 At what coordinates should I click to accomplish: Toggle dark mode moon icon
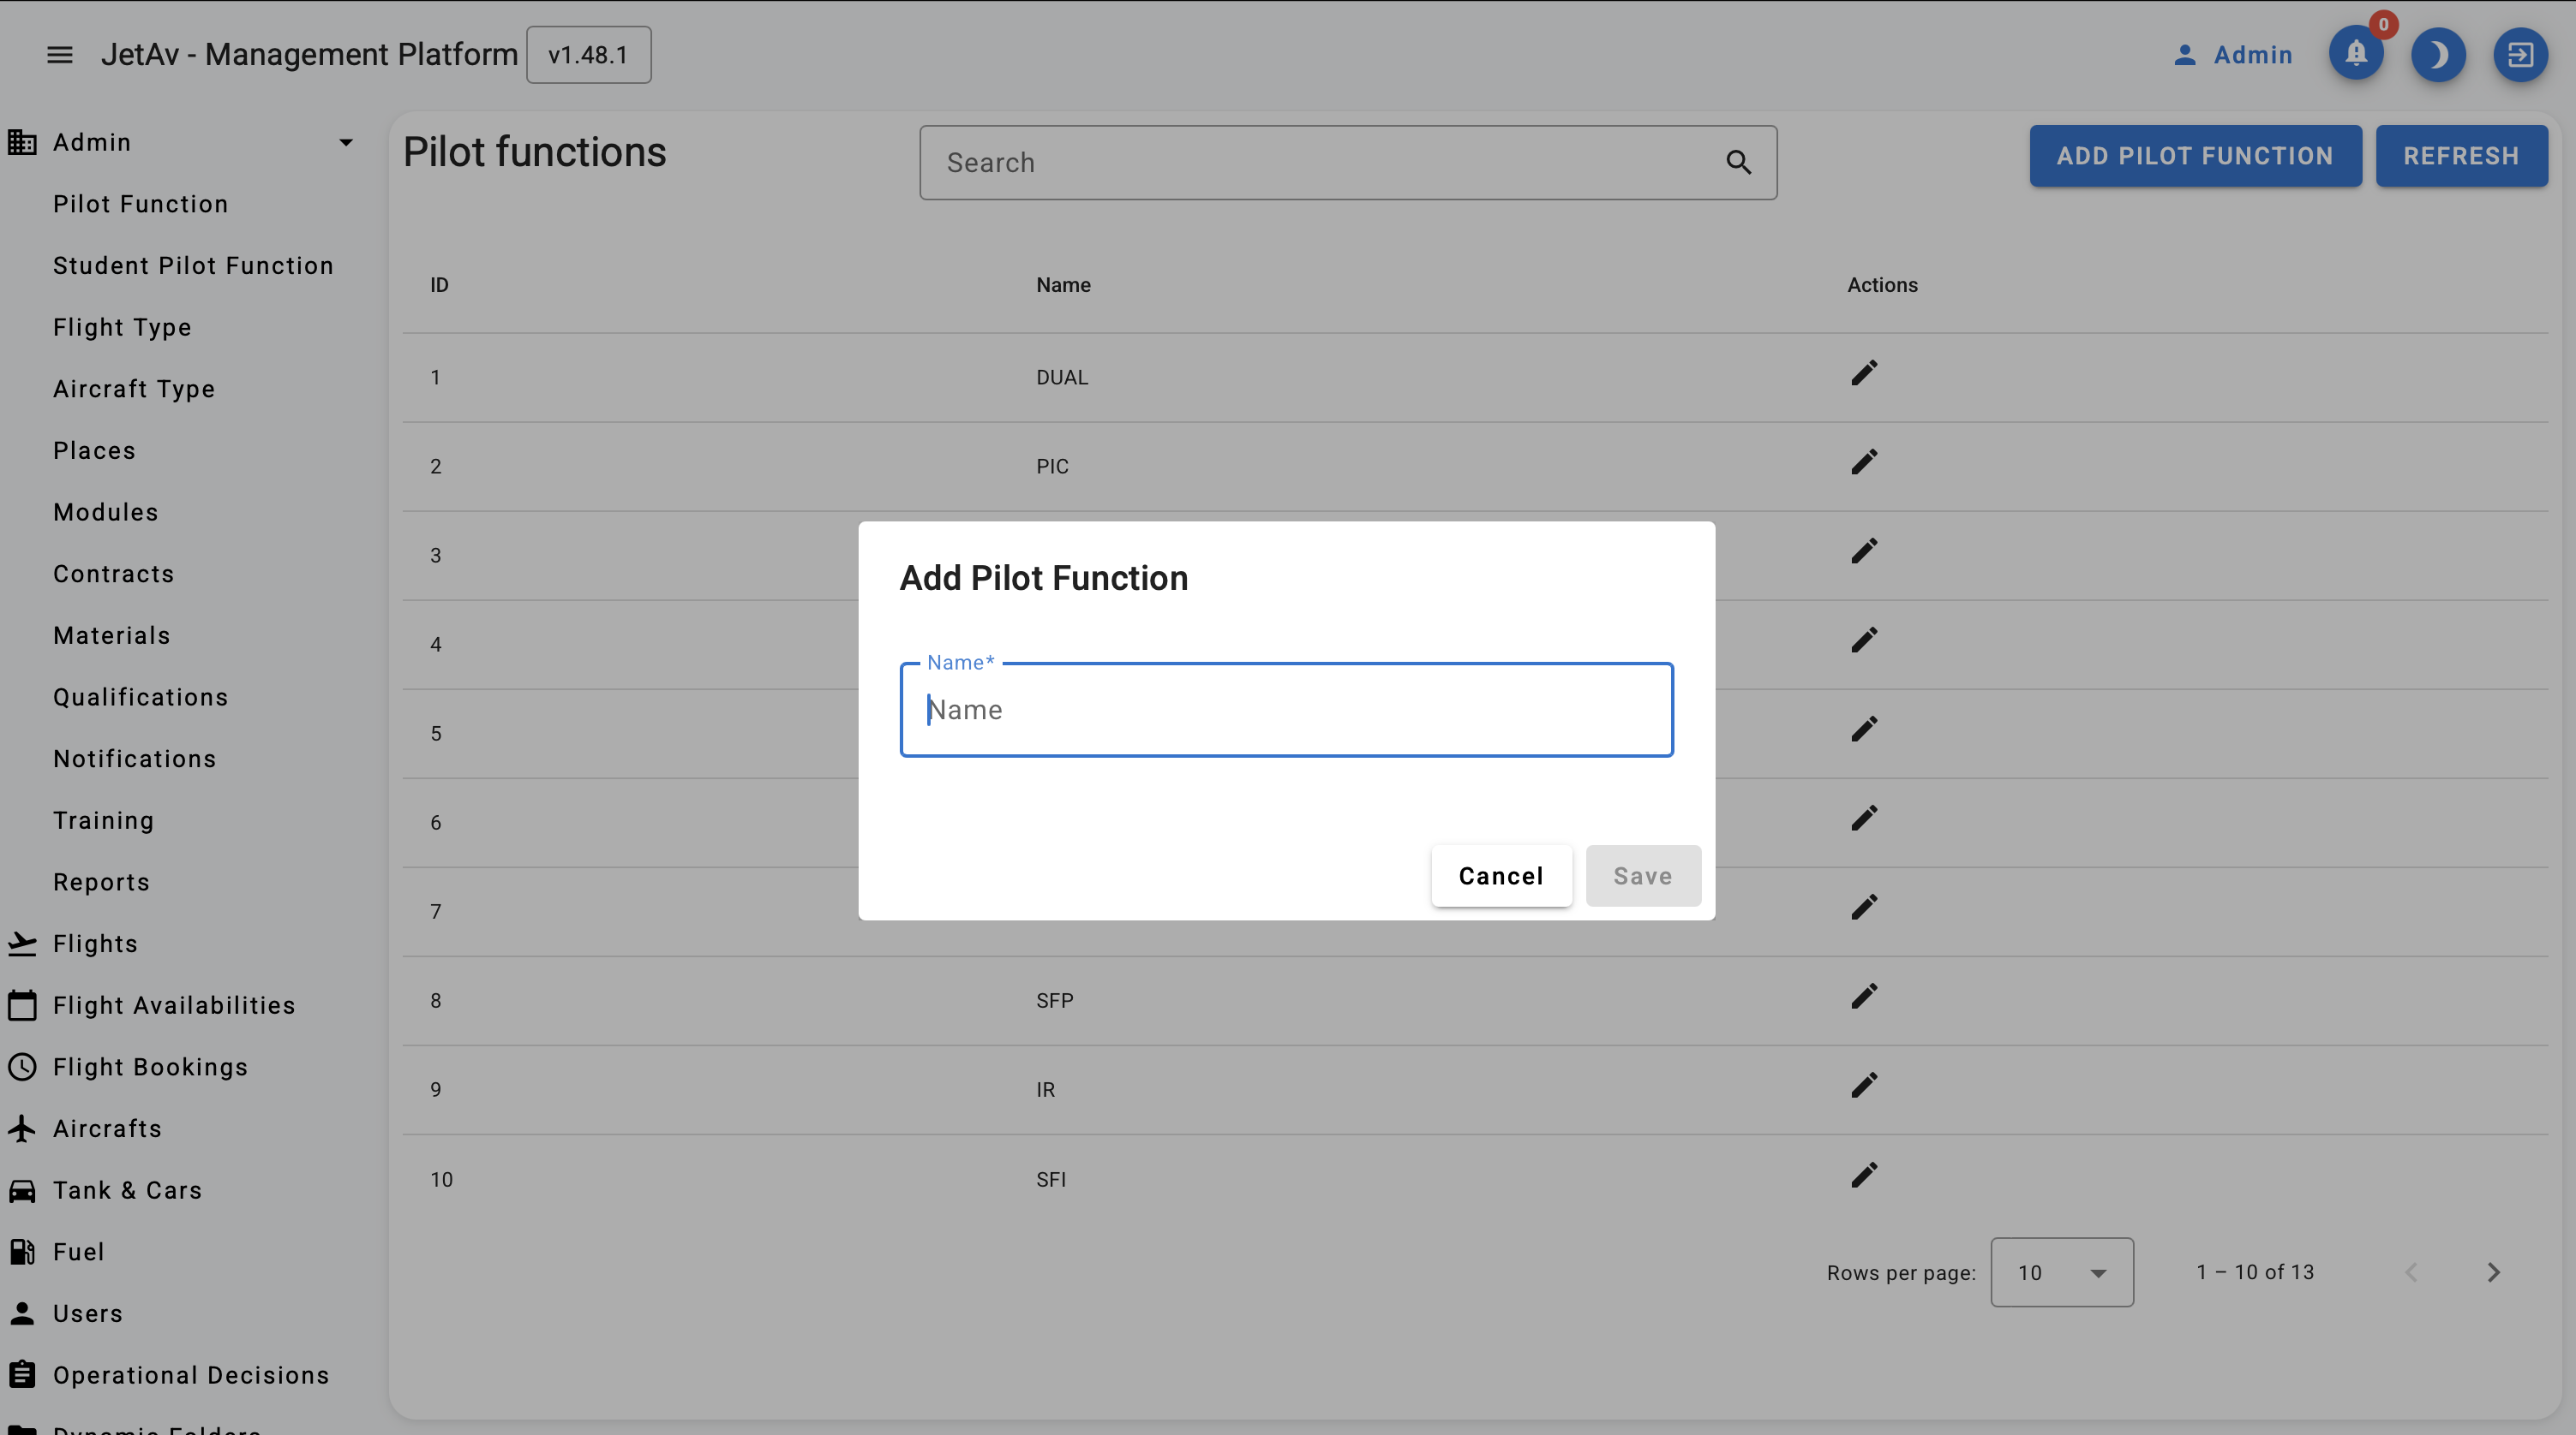coord(2437,55)
